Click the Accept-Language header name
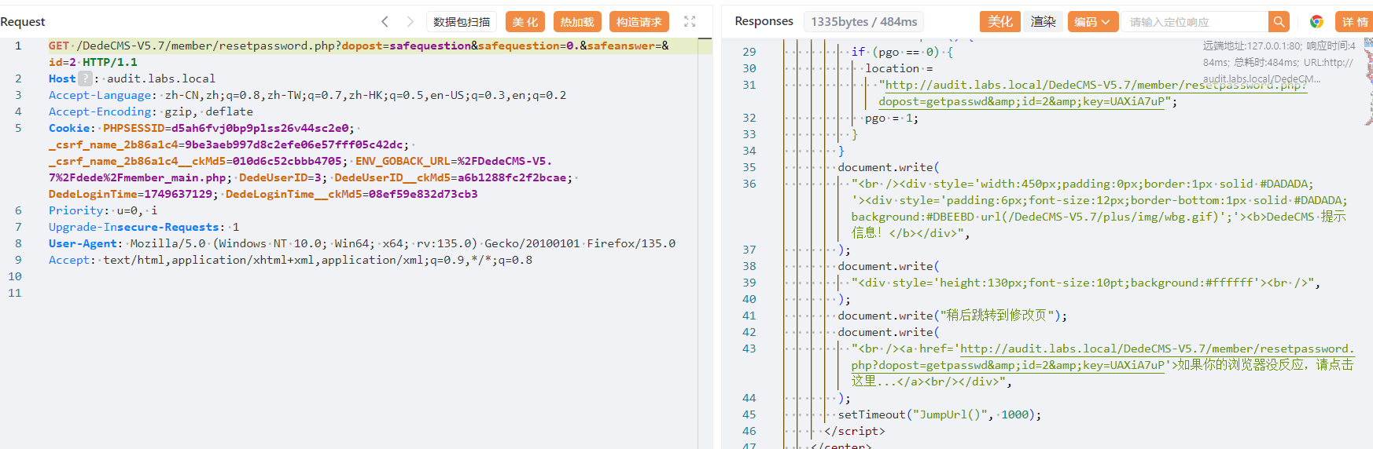This screenshot has width=1373, height=449. [100, 95]
